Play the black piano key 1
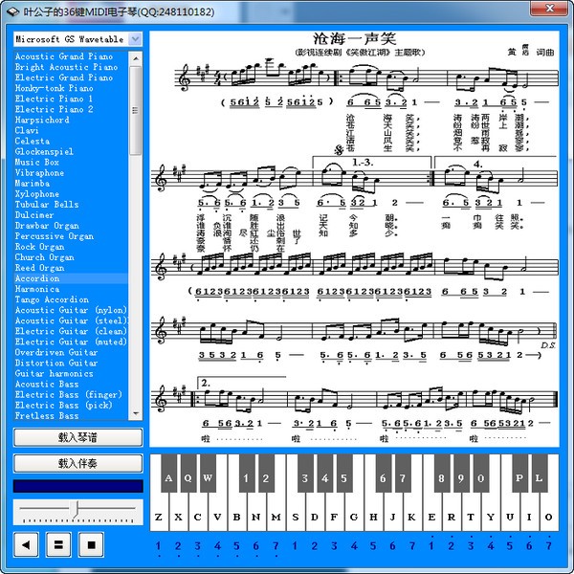 click(x=247, y=474)
